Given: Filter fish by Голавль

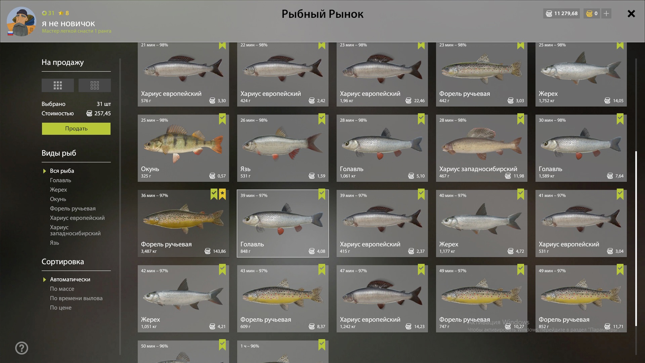Looking at the screenshot, I should [60, 180].
